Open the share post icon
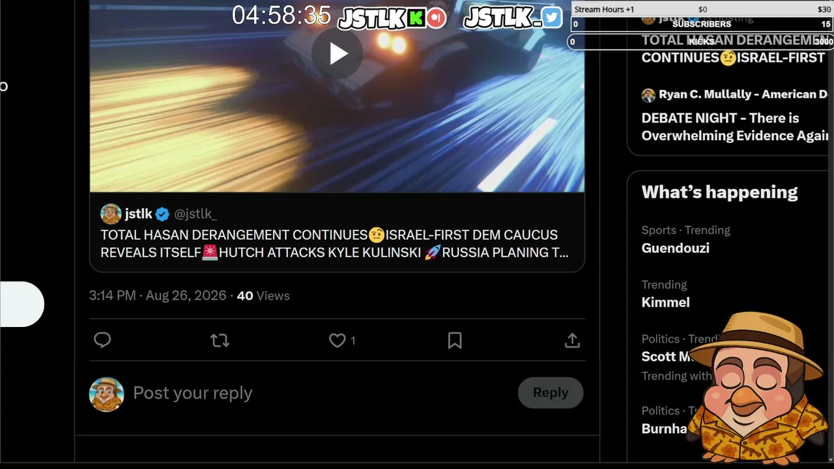This screenshot has width=834, height=469. (572, 340)
